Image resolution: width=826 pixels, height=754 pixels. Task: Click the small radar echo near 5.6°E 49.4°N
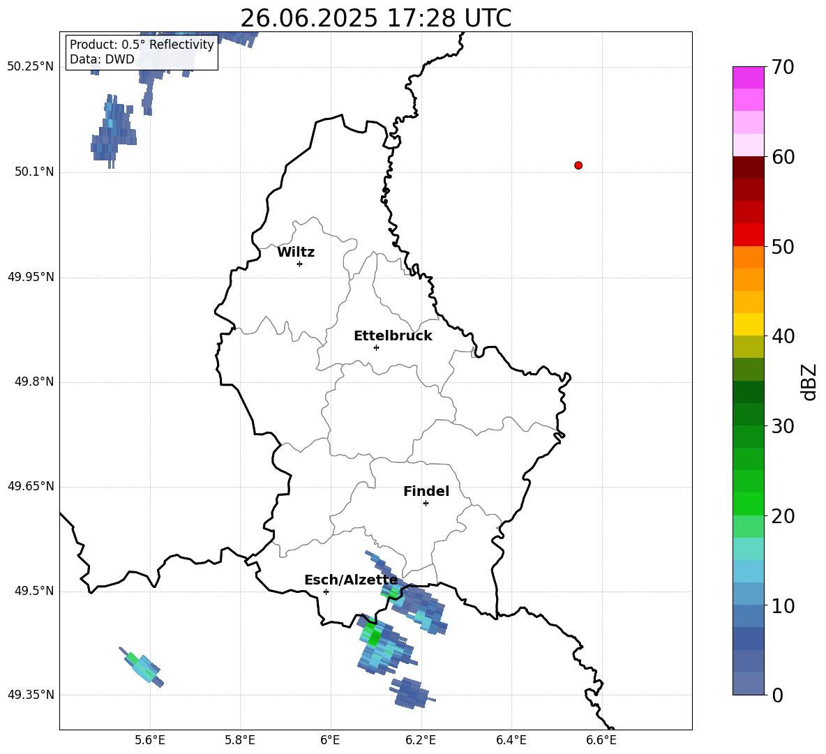pyautogui.click(x=142, y=667)
